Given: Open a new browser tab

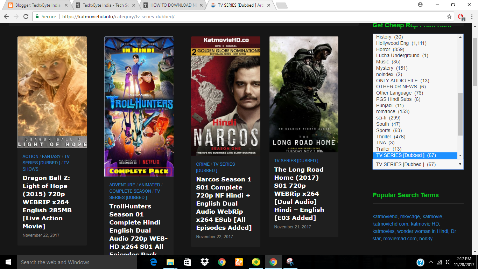Looking at the screenshot, I should [282, 6].
